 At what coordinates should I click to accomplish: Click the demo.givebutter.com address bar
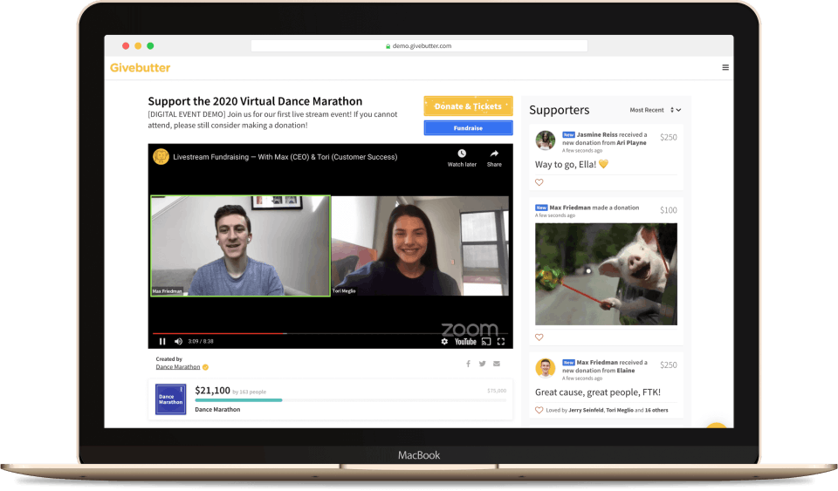tap(419, 46)
